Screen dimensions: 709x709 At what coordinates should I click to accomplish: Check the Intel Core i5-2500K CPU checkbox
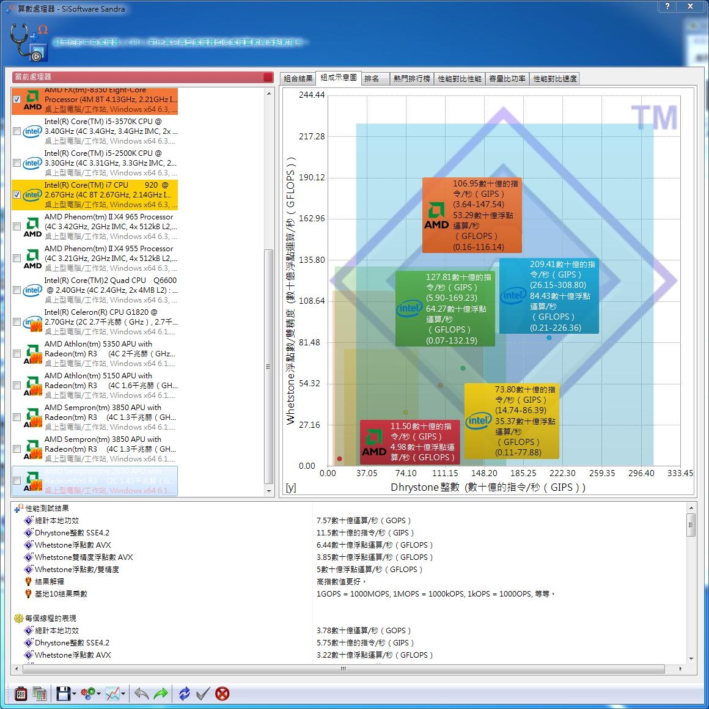(x=17, y=163)
